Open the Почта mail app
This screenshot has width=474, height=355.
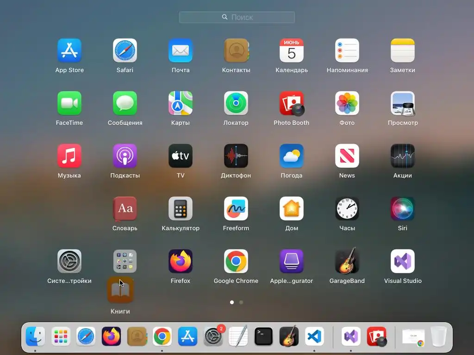click(181, 50)
